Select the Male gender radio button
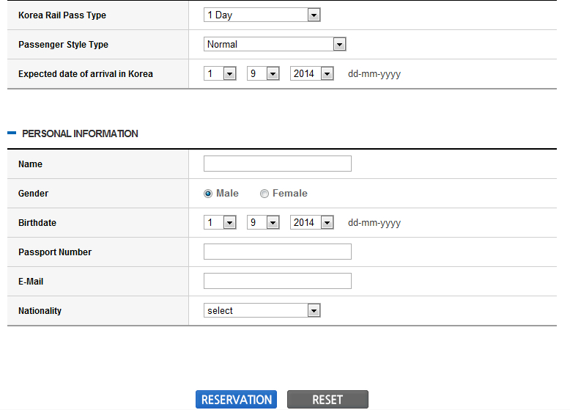 coord(208,194)
